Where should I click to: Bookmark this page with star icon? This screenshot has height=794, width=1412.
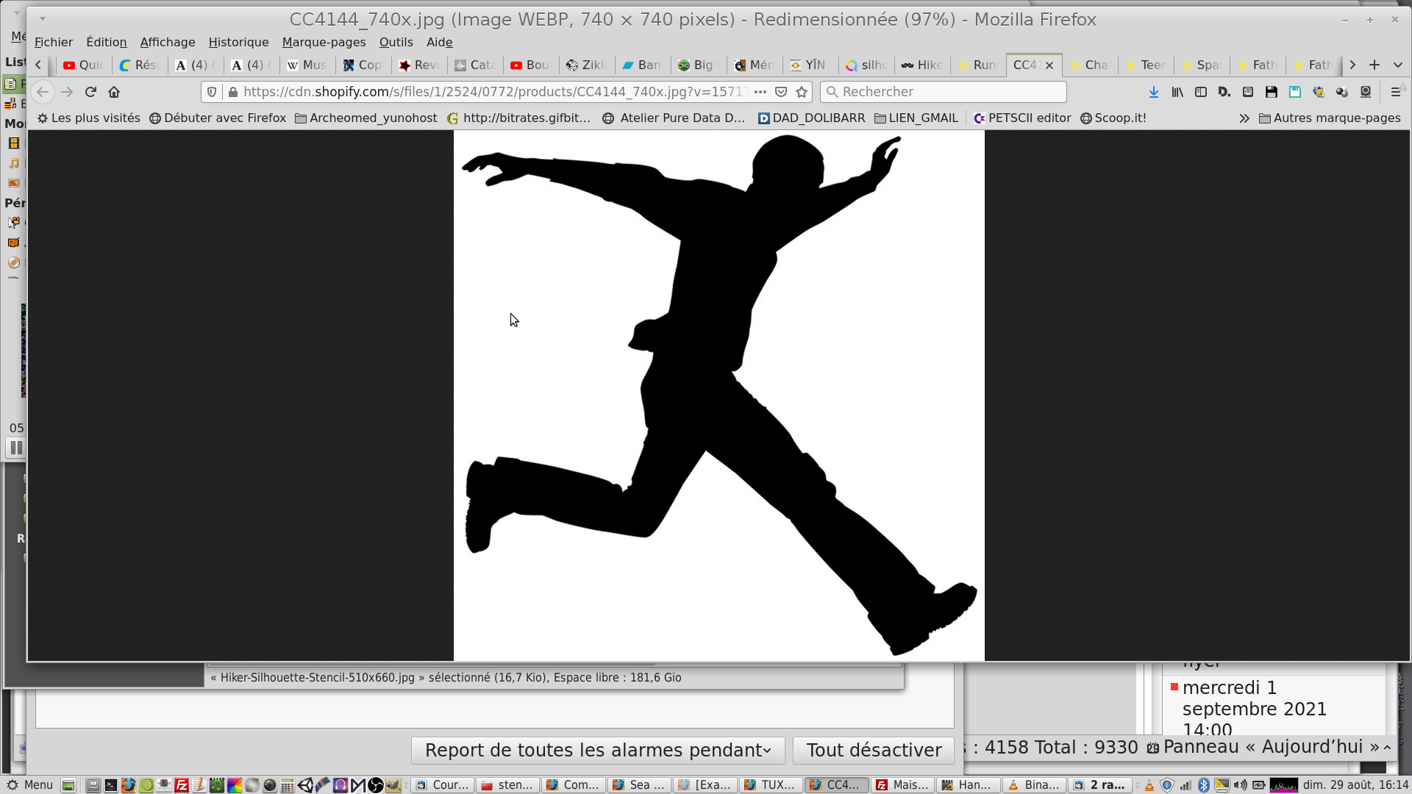click(802, 92)
